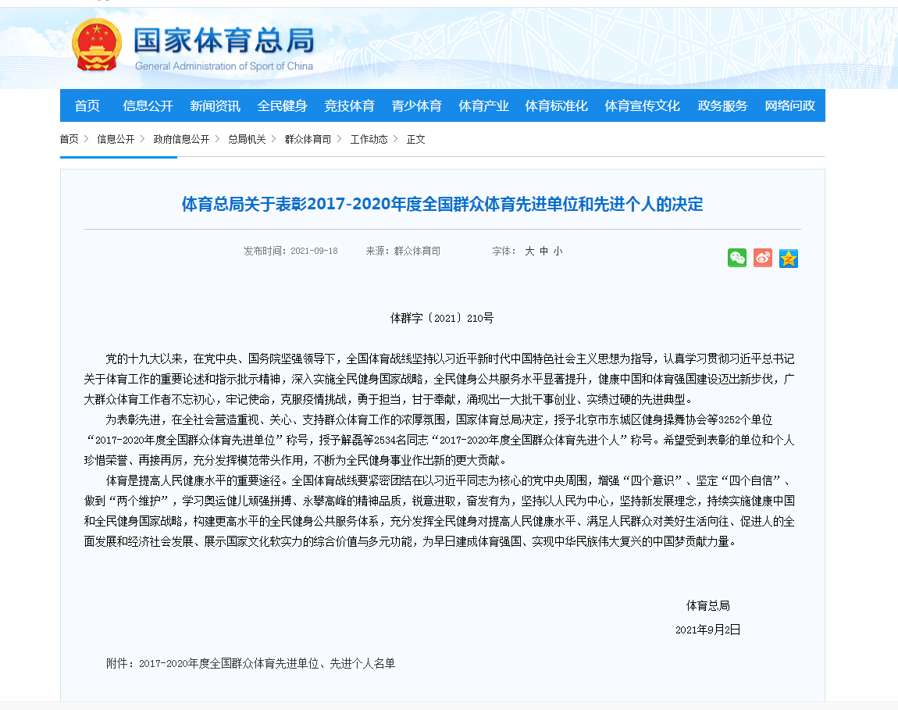Open the 信息公开 navigation tab
898x710 pixels.
[148, 105]
